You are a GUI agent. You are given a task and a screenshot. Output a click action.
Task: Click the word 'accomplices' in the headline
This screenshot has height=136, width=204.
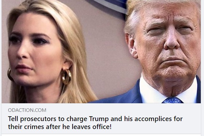coord(153,119)
